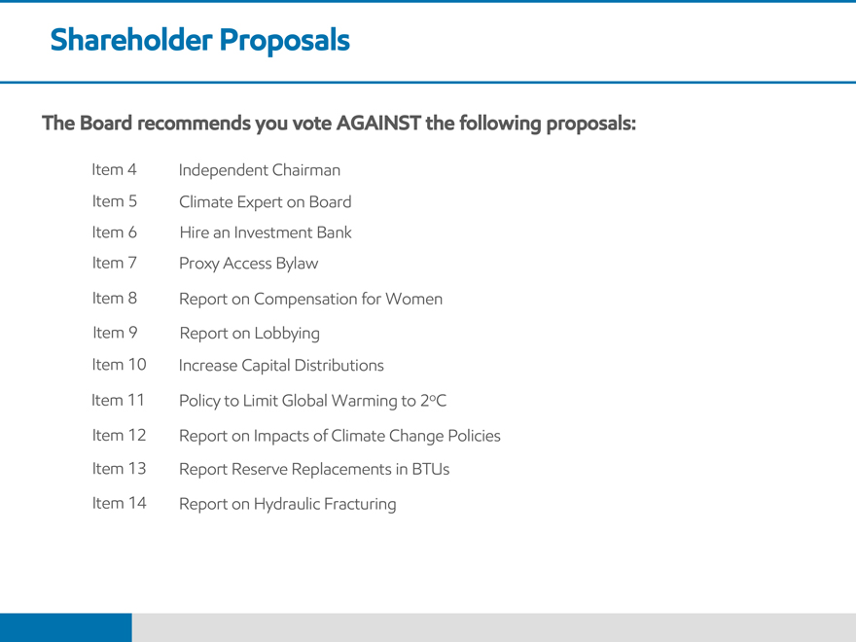Click the "Item 10" label
Viewport: 856px width, 642px height.
click(x=119, y=365)
